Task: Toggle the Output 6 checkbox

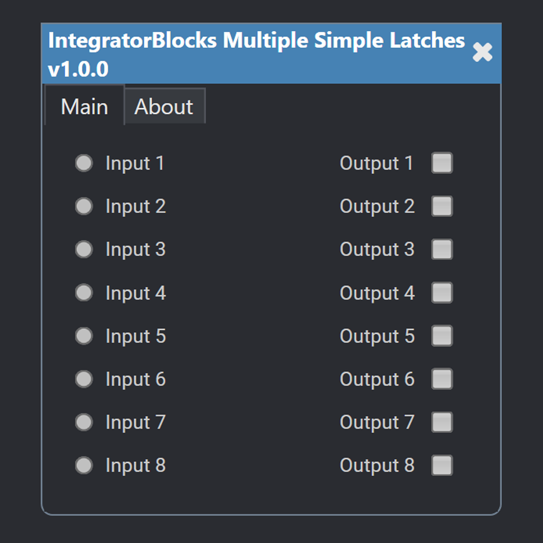Action: click(442, 379)
